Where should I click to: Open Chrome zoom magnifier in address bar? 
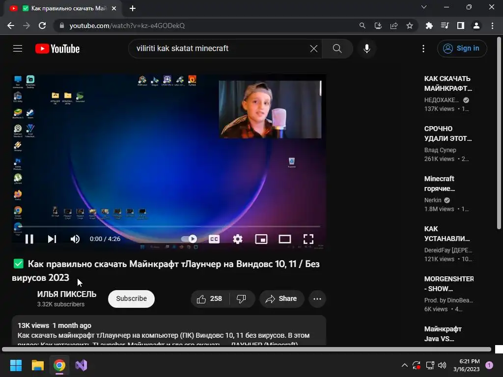point(362,26)
